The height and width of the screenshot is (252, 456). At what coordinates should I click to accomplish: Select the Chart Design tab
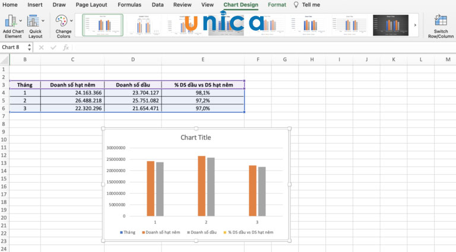point(241,5)
